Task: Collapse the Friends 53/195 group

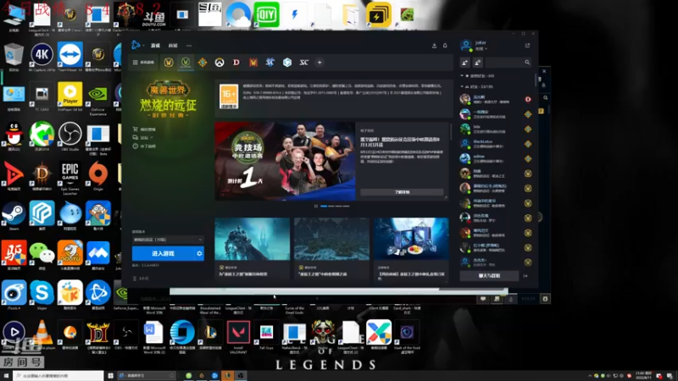Action: [x=462, y=86]
